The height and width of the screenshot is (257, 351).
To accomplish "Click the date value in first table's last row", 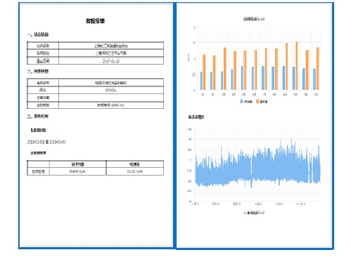I will [x=111, y=61].
